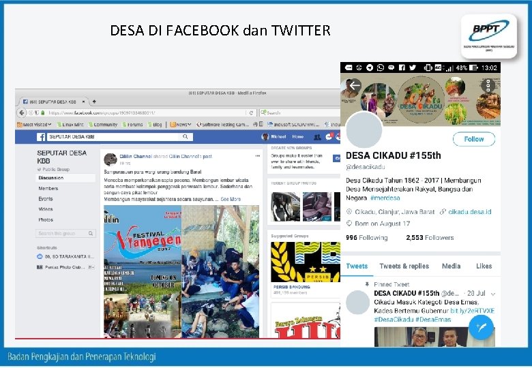Image resolution: width=532 pixels, height=368 pixels.
Task: Tap the pinned tweet author avatar
Action: click(357, 303)
